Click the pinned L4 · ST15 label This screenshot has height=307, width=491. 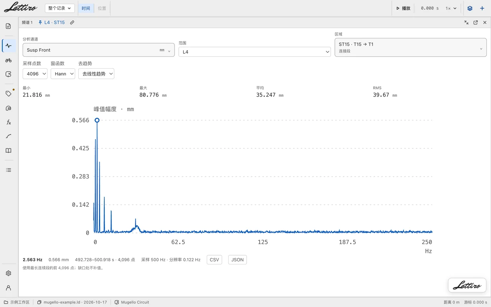point(51,23)
